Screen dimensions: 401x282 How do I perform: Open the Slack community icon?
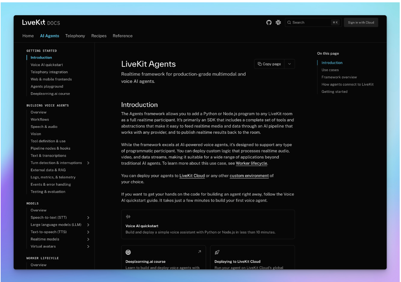(x=278, y=22)
